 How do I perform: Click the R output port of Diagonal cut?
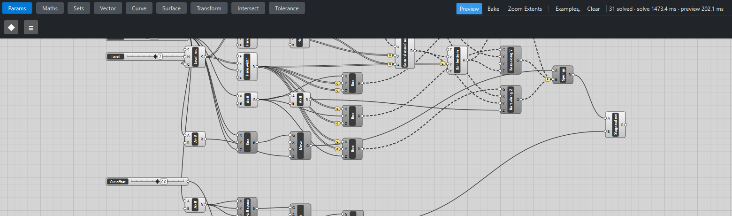pyautogui.click(x=625, y=125)
